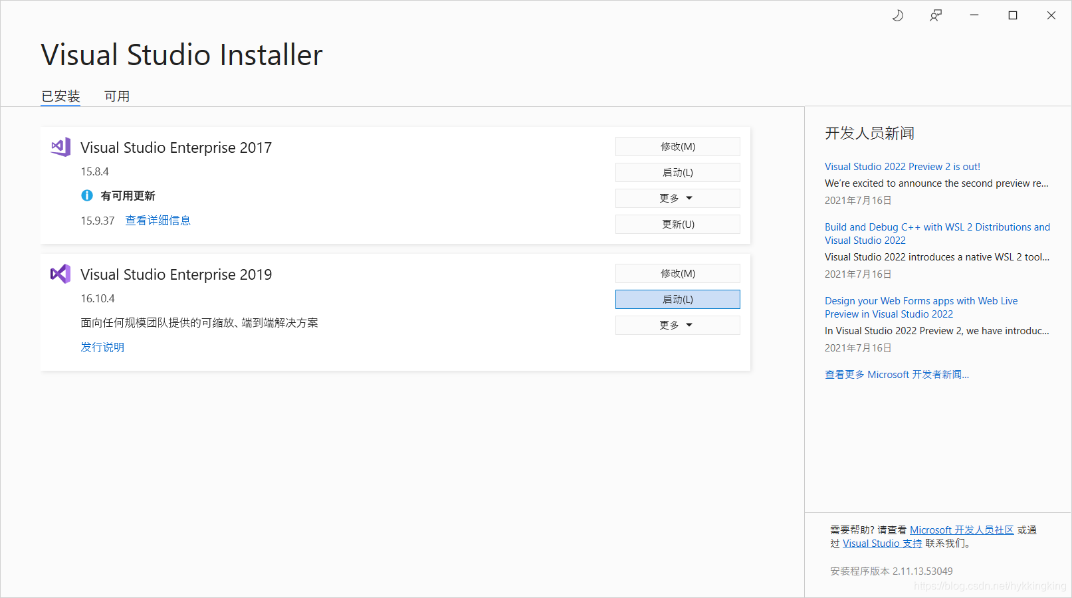
Task: Launch Visual Studio Enterprise 2017 with 启动(L)
Action: [x=678, y=172]
